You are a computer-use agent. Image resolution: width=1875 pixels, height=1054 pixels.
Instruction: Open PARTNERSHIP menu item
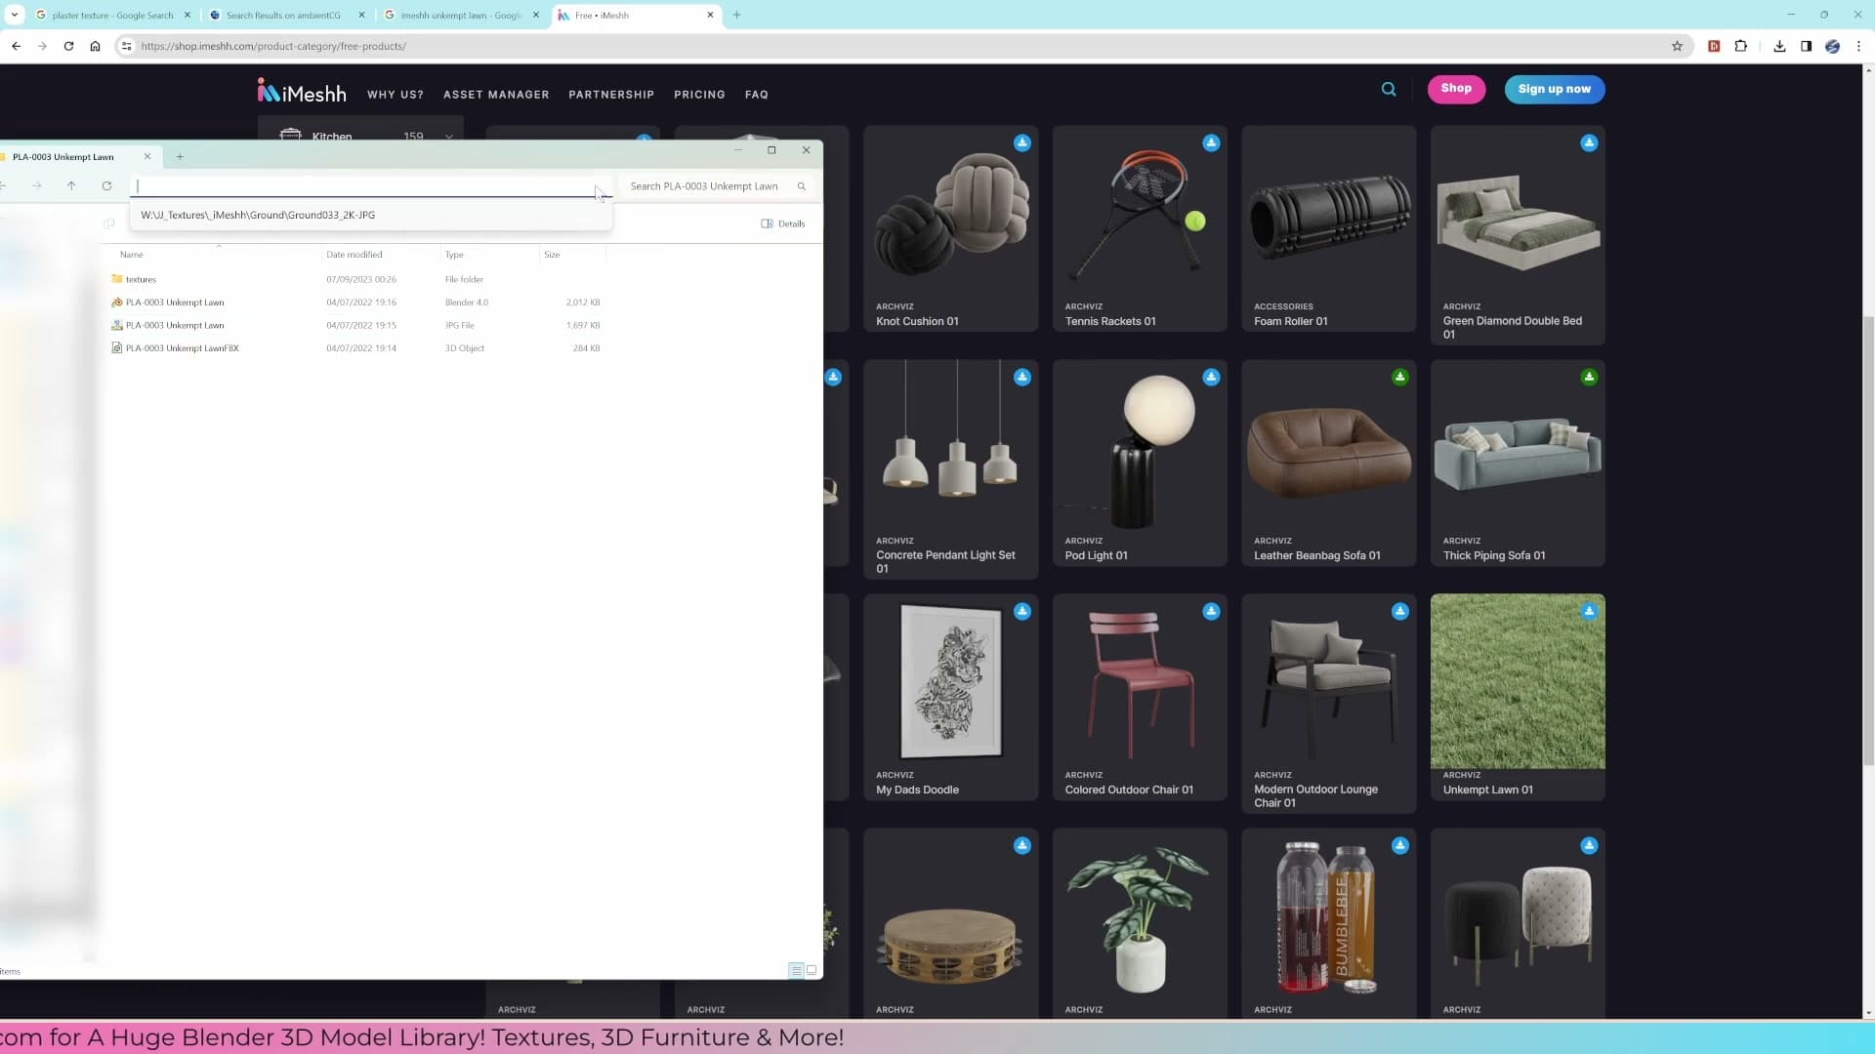611,95
